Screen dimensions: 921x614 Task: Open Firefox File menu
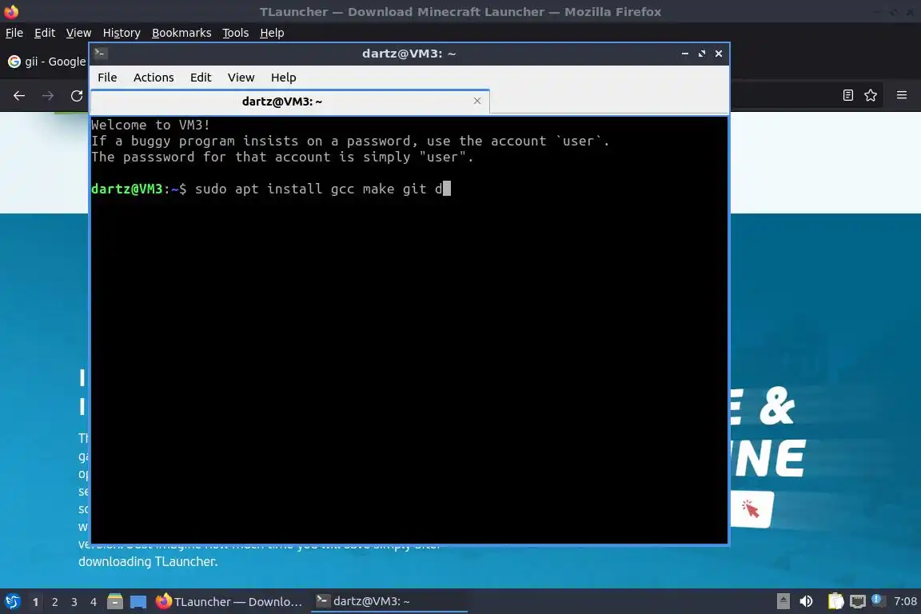14,33
